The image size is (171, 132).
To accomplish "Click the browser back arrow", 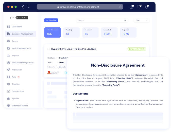I will [x=23, y=7].
